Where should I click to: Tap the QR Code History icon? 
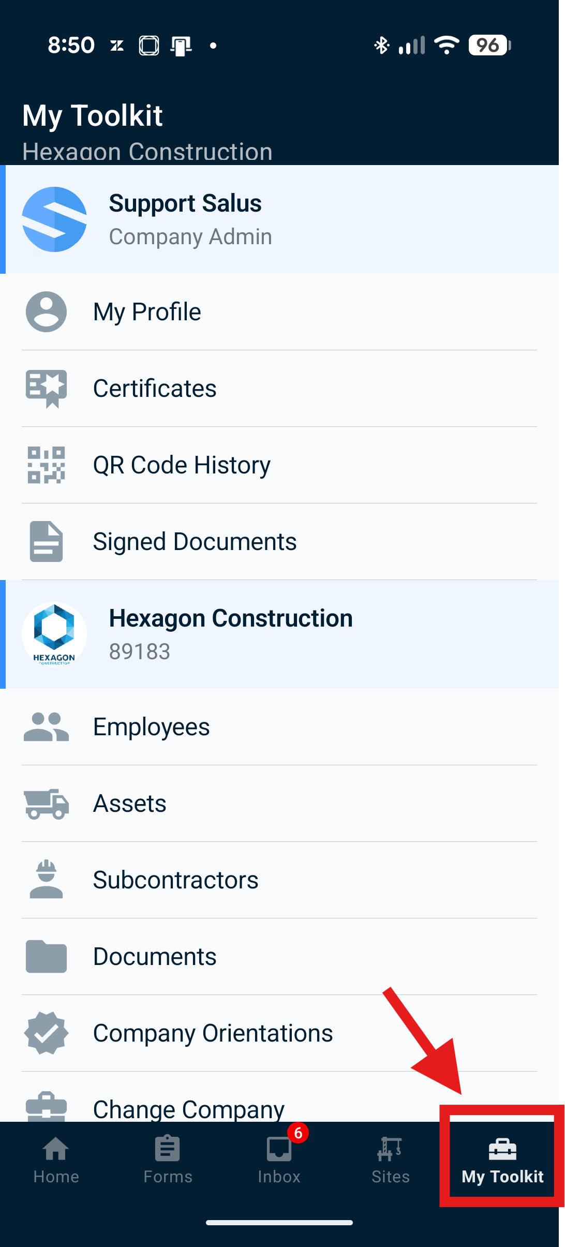pos(46,465)
